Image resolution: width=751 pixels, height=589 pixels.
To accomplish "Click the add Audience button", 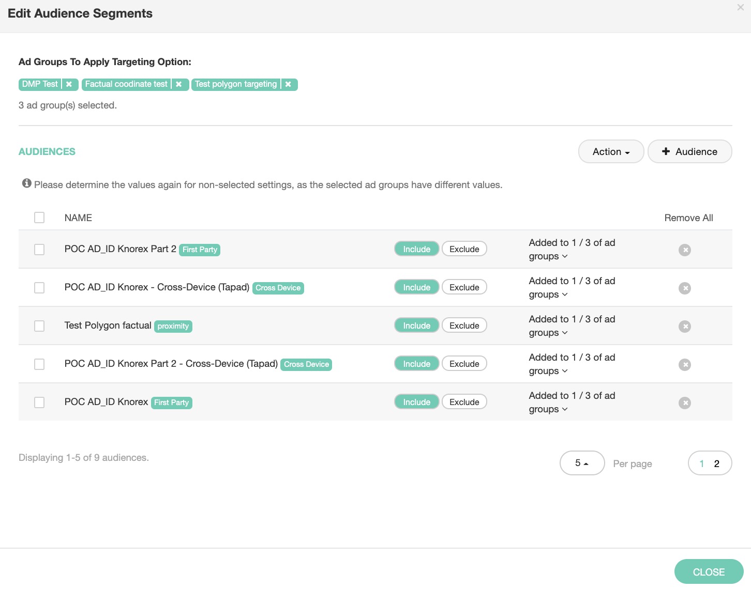I will coord(689,151).
